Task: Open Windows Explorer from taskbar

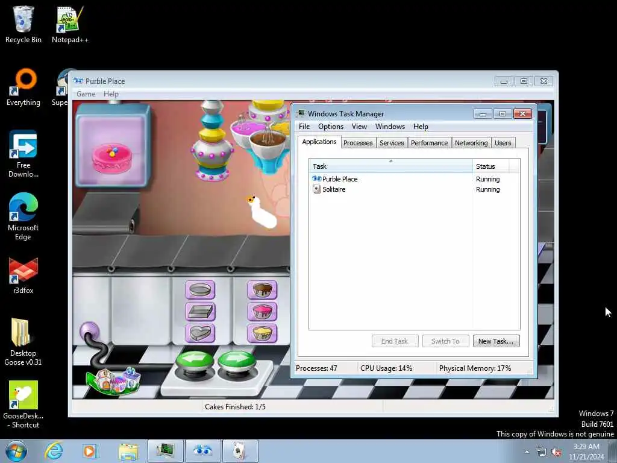Action: (x=128, y=451)
